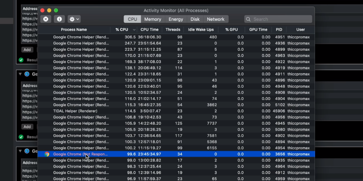Select the row with PID 4964

(x=176, y=166)
